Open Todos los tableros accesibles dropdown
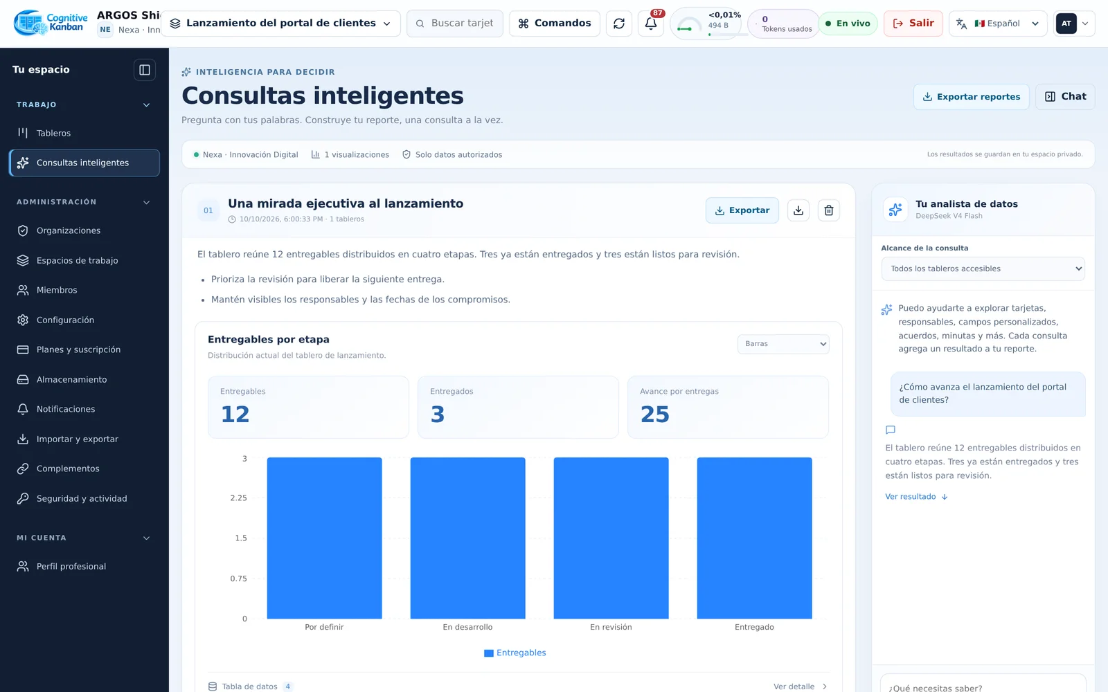Screen dimensions: 1108x692 pyautogui.click(x=983, y=268)
